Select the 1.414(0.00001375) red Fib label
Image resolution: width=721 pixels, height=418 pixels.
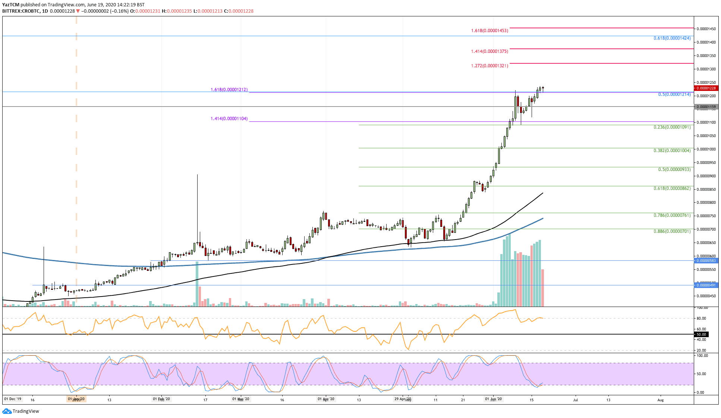coord(489,51)
